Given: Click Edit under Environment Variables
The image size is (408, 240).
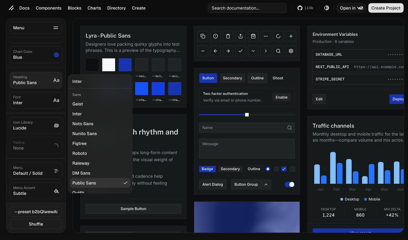Looking at the screenshot, I should click(319, 99).
